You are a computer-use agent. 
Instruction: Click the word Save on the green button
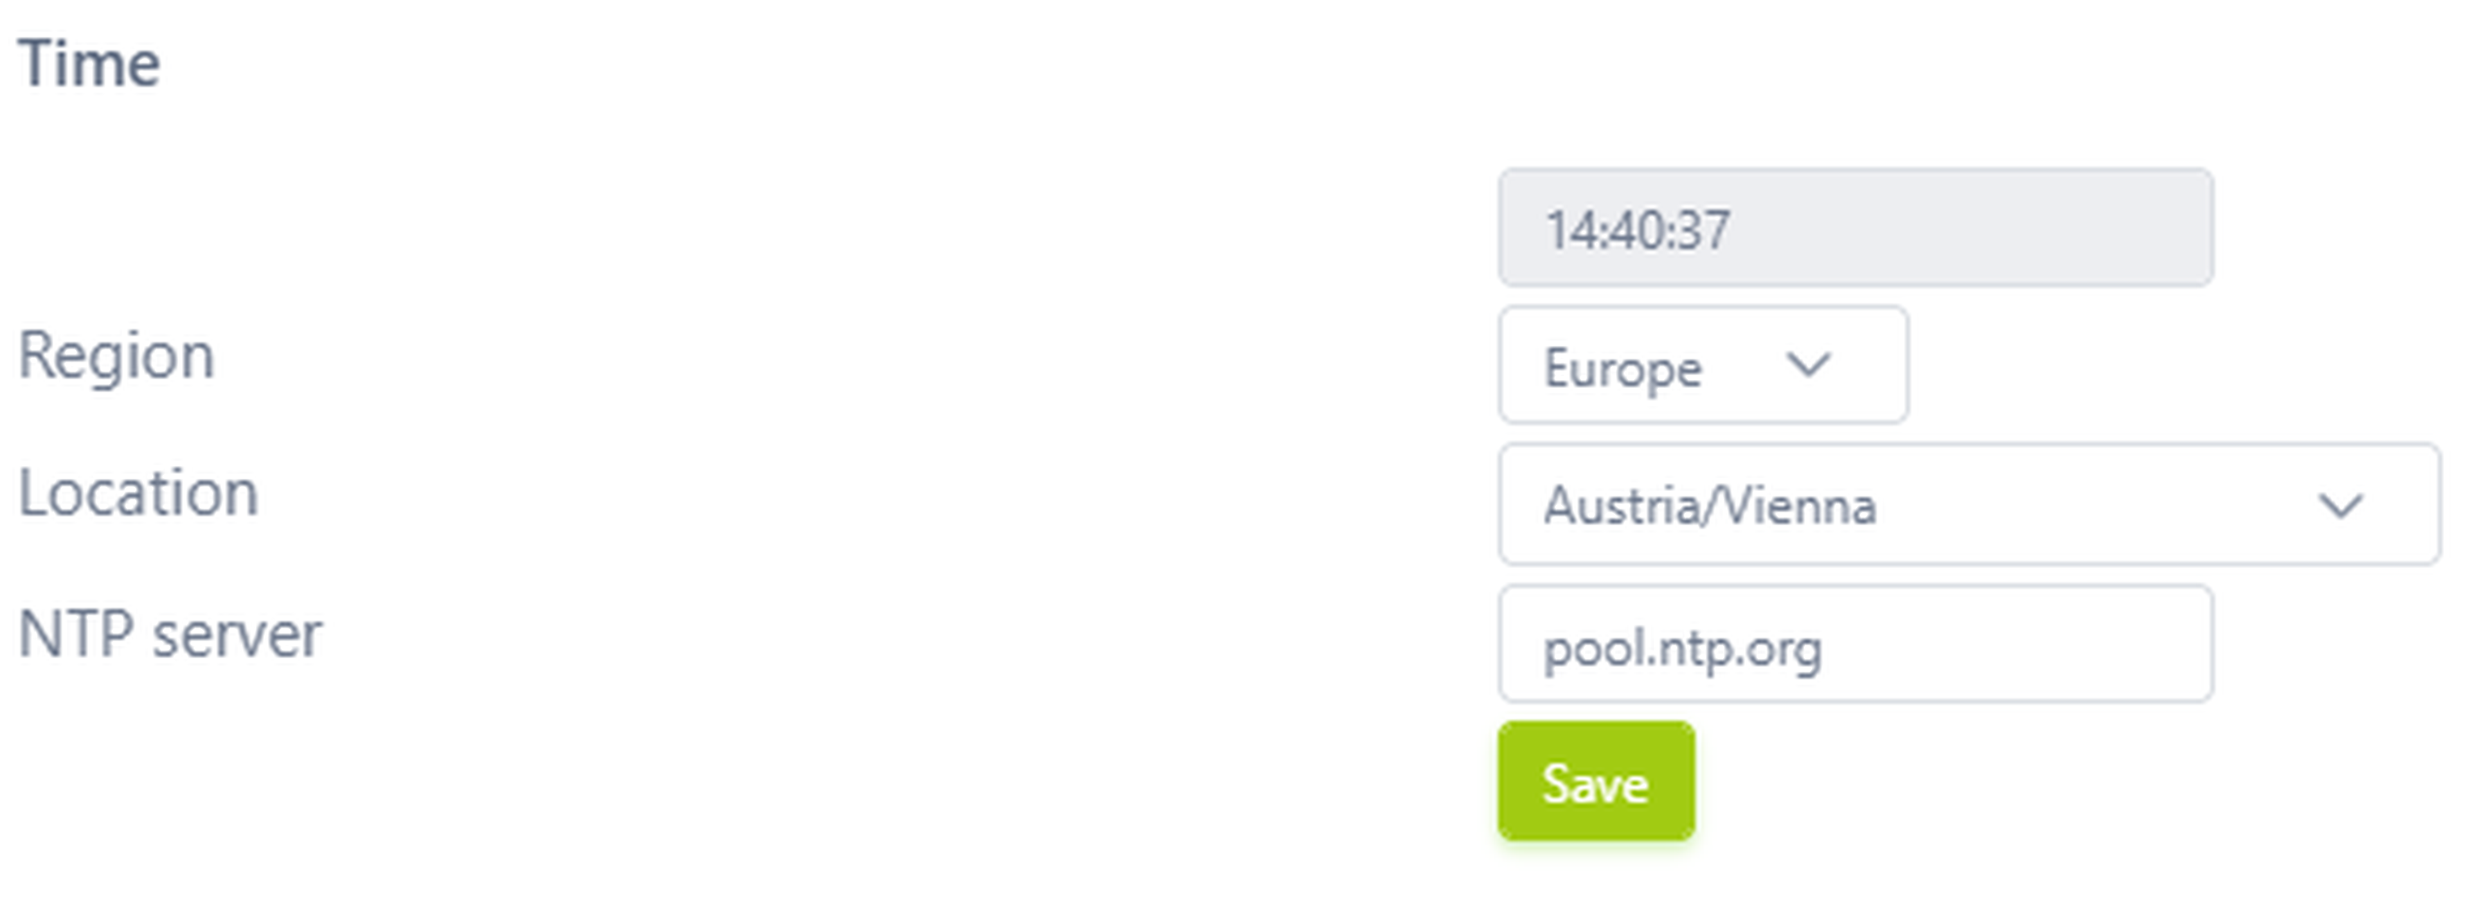[x=1595, y=784]
